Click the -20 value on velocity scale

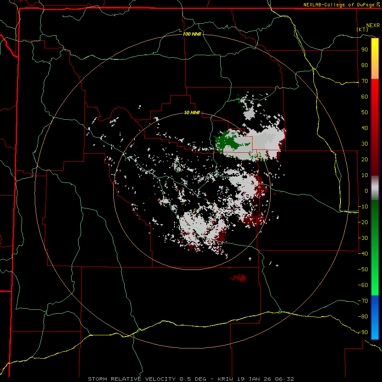pos(363,222)
